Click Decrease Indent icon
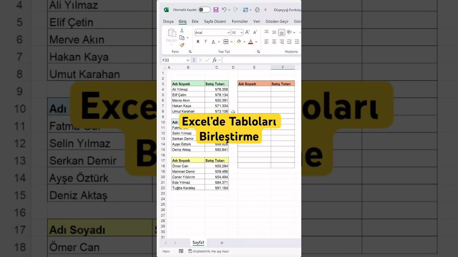The image size is (458, 257). tap(289, 42)
